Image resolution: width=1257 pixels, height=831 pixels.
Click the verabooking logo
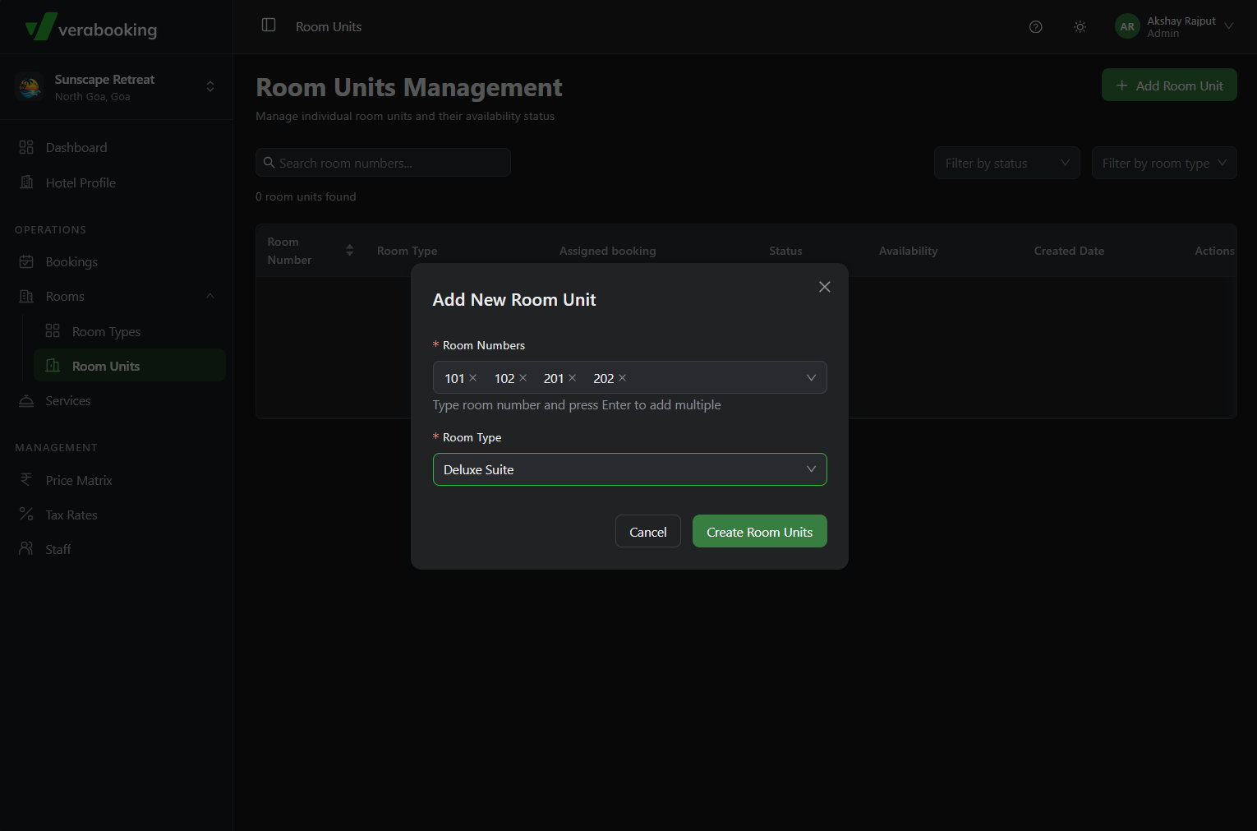pos(91,27)
